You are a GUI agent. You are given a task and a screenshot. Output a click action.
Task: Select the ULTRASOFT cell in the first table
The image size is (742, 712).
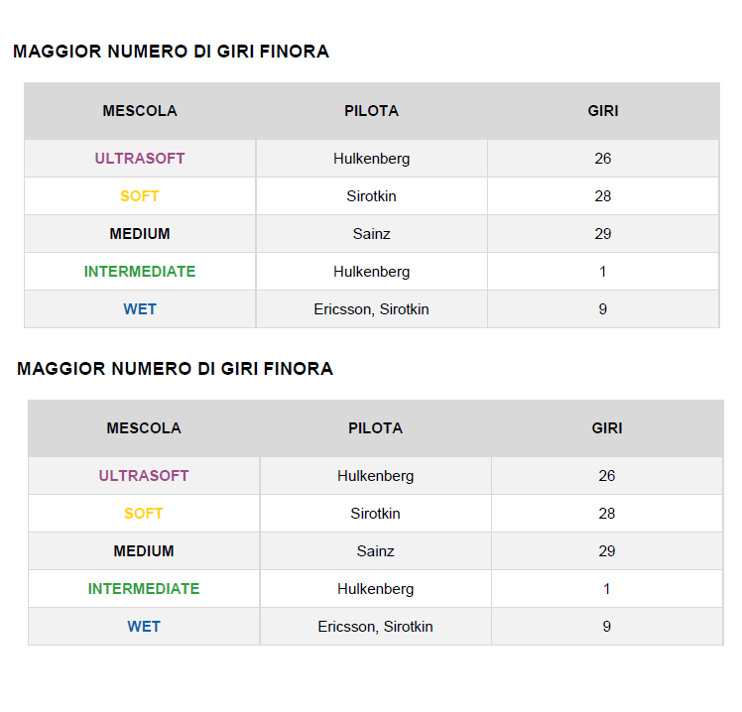(x=140, y=159)
